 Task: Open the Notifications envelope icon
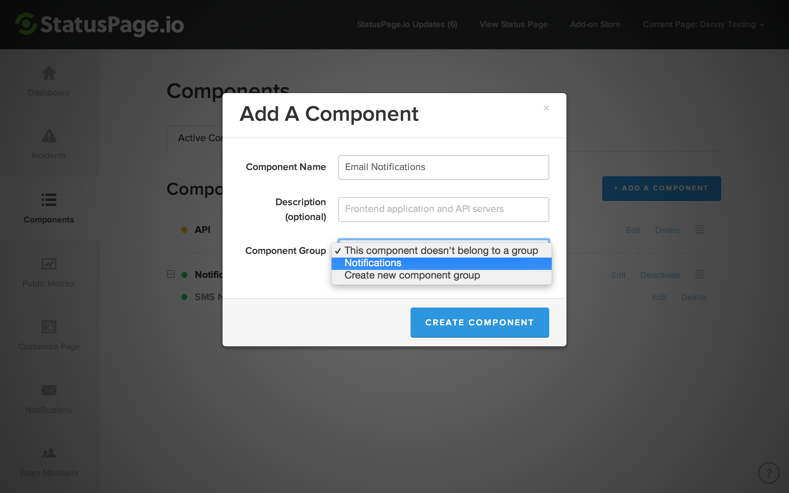point(49,390)
